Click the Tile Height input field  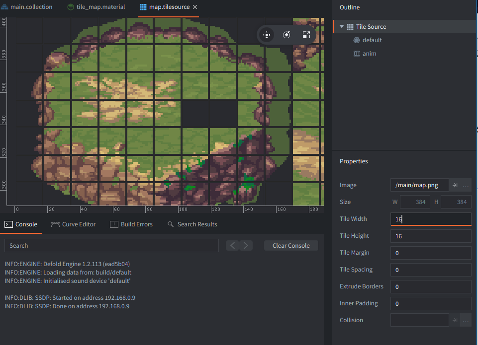point(430,236)
